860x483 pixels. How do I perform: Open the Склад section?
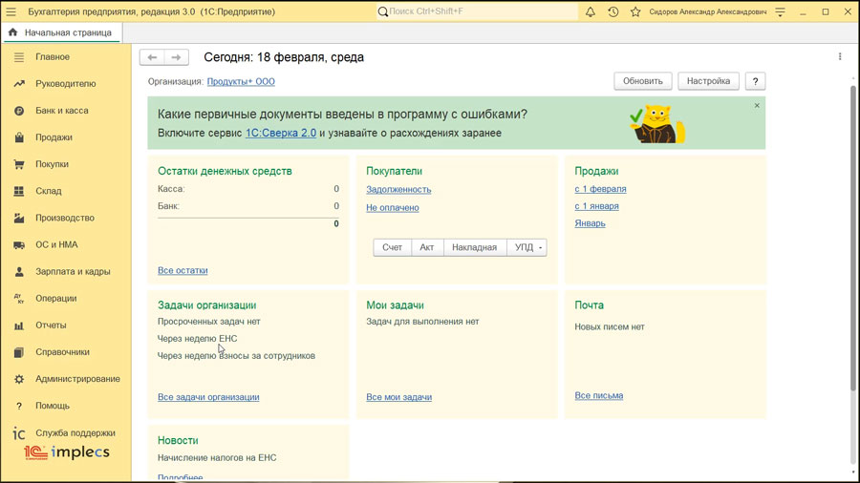pos(49,191)
